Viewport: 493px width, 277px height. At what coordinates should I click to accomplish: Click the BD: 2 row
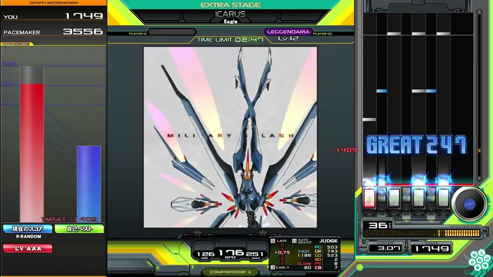click(x=326, y=260)
